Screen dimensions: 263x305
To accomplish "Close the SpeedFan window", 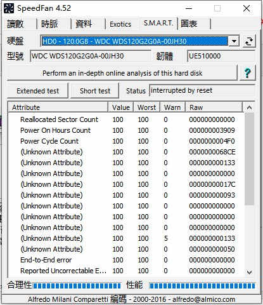I will pos(247,8).
